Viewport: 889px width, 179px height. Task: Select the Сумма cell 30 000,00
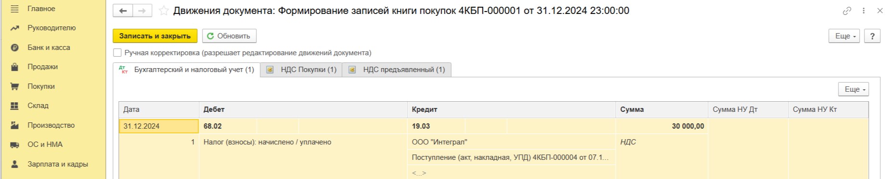662,126
